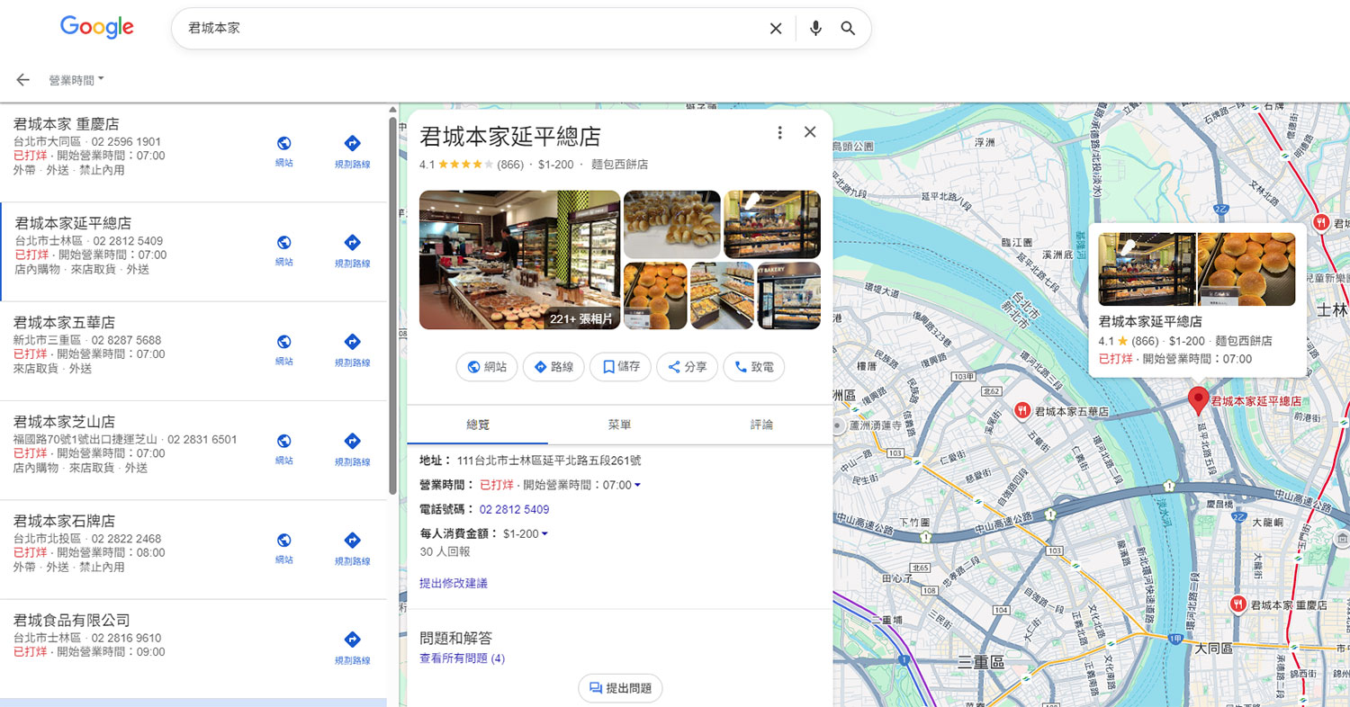Expand the 每人消費金額 price details
Image resolution: width=1350 pixels, height=707 pixels.
544,534
